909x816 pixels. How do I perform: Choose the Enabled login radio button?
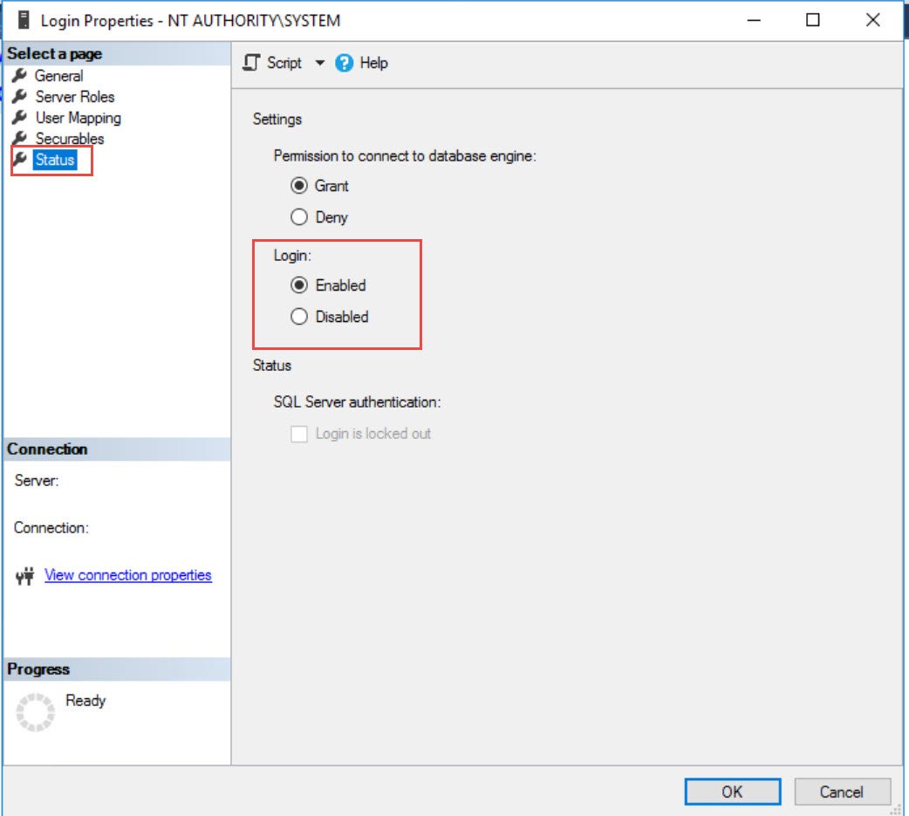click(299, 285)
